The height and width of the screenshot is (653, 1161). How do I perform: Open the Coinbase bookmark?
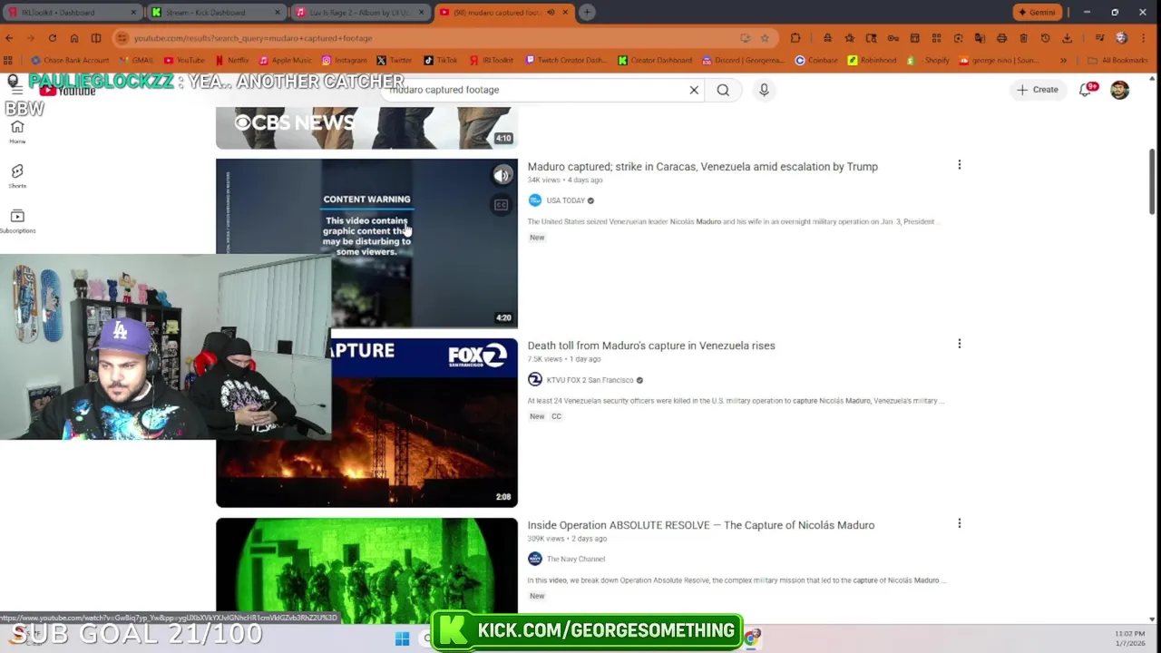pos(816,61)
